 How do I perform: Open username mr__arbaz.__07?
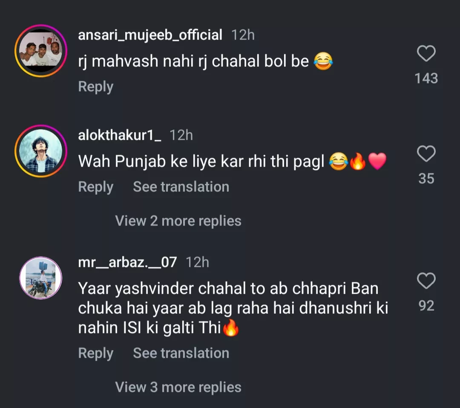(127, 262)
